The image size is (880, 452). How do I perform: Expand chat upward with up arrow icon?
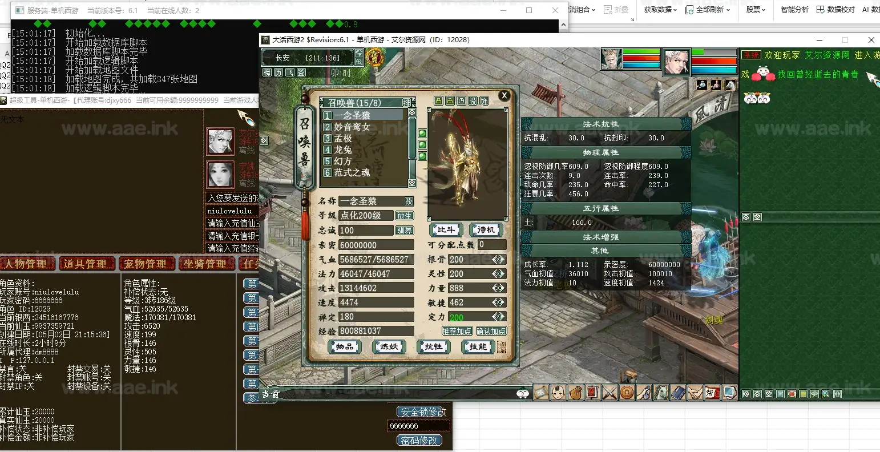click(757, 394)
